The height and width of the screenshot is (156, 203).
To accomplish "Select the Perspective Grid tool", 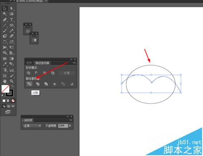I will 11,53.
